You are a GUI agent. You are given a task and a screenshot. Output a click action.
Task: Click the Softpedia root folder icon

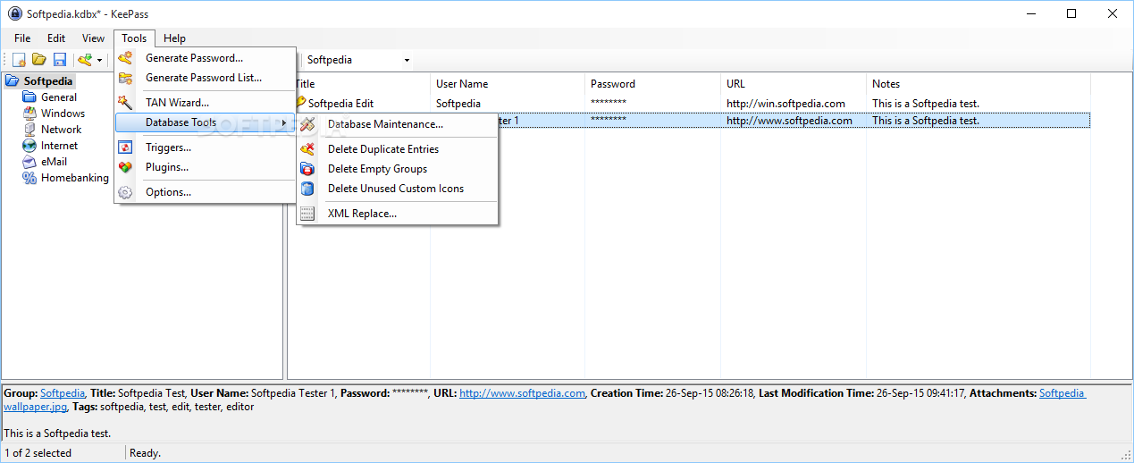(x=13, y=81)
